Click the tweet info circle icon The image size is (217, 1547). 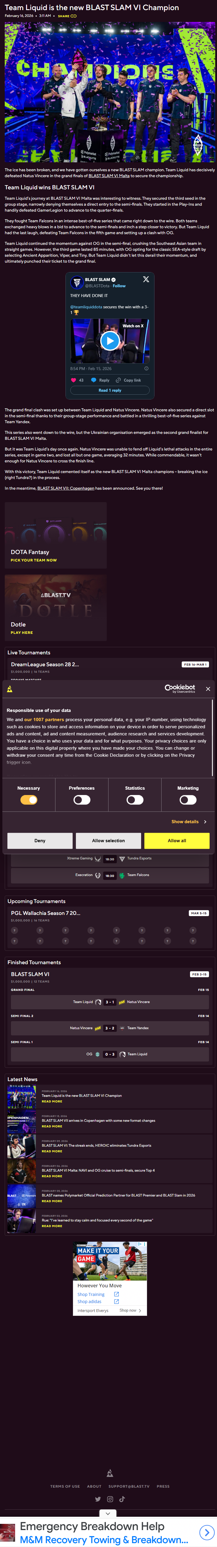[146, 368]
